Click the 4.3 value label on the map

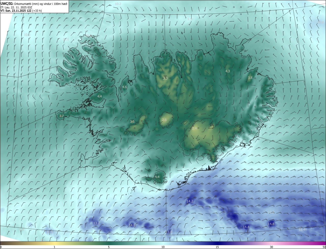[x=228, y=71]
